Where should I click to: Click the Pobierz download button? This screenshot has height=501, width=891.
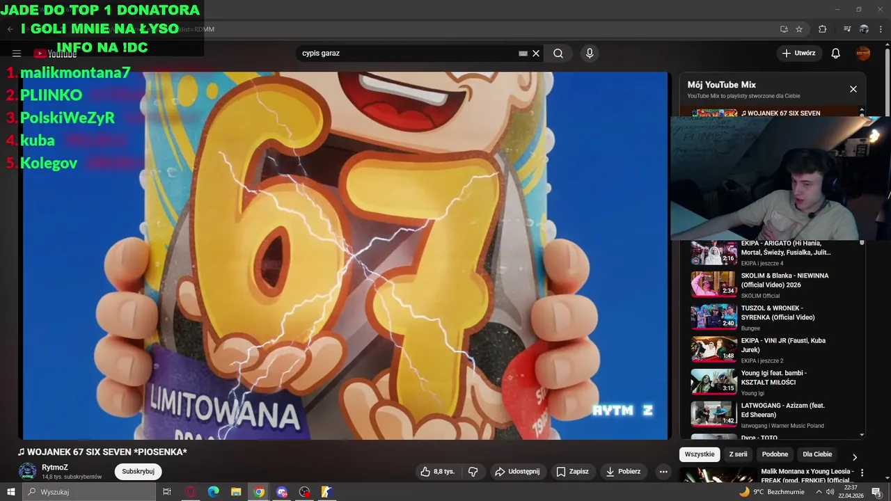(623, 472)
